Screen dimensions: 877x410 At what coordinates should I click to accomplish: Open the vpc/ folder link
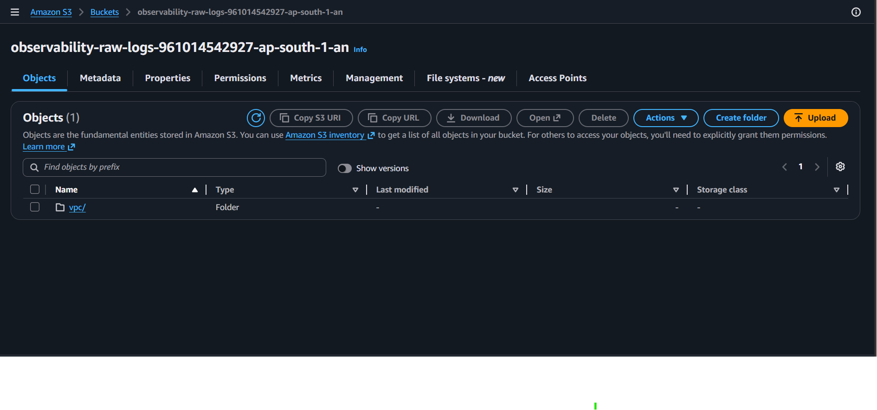[77, 207]
